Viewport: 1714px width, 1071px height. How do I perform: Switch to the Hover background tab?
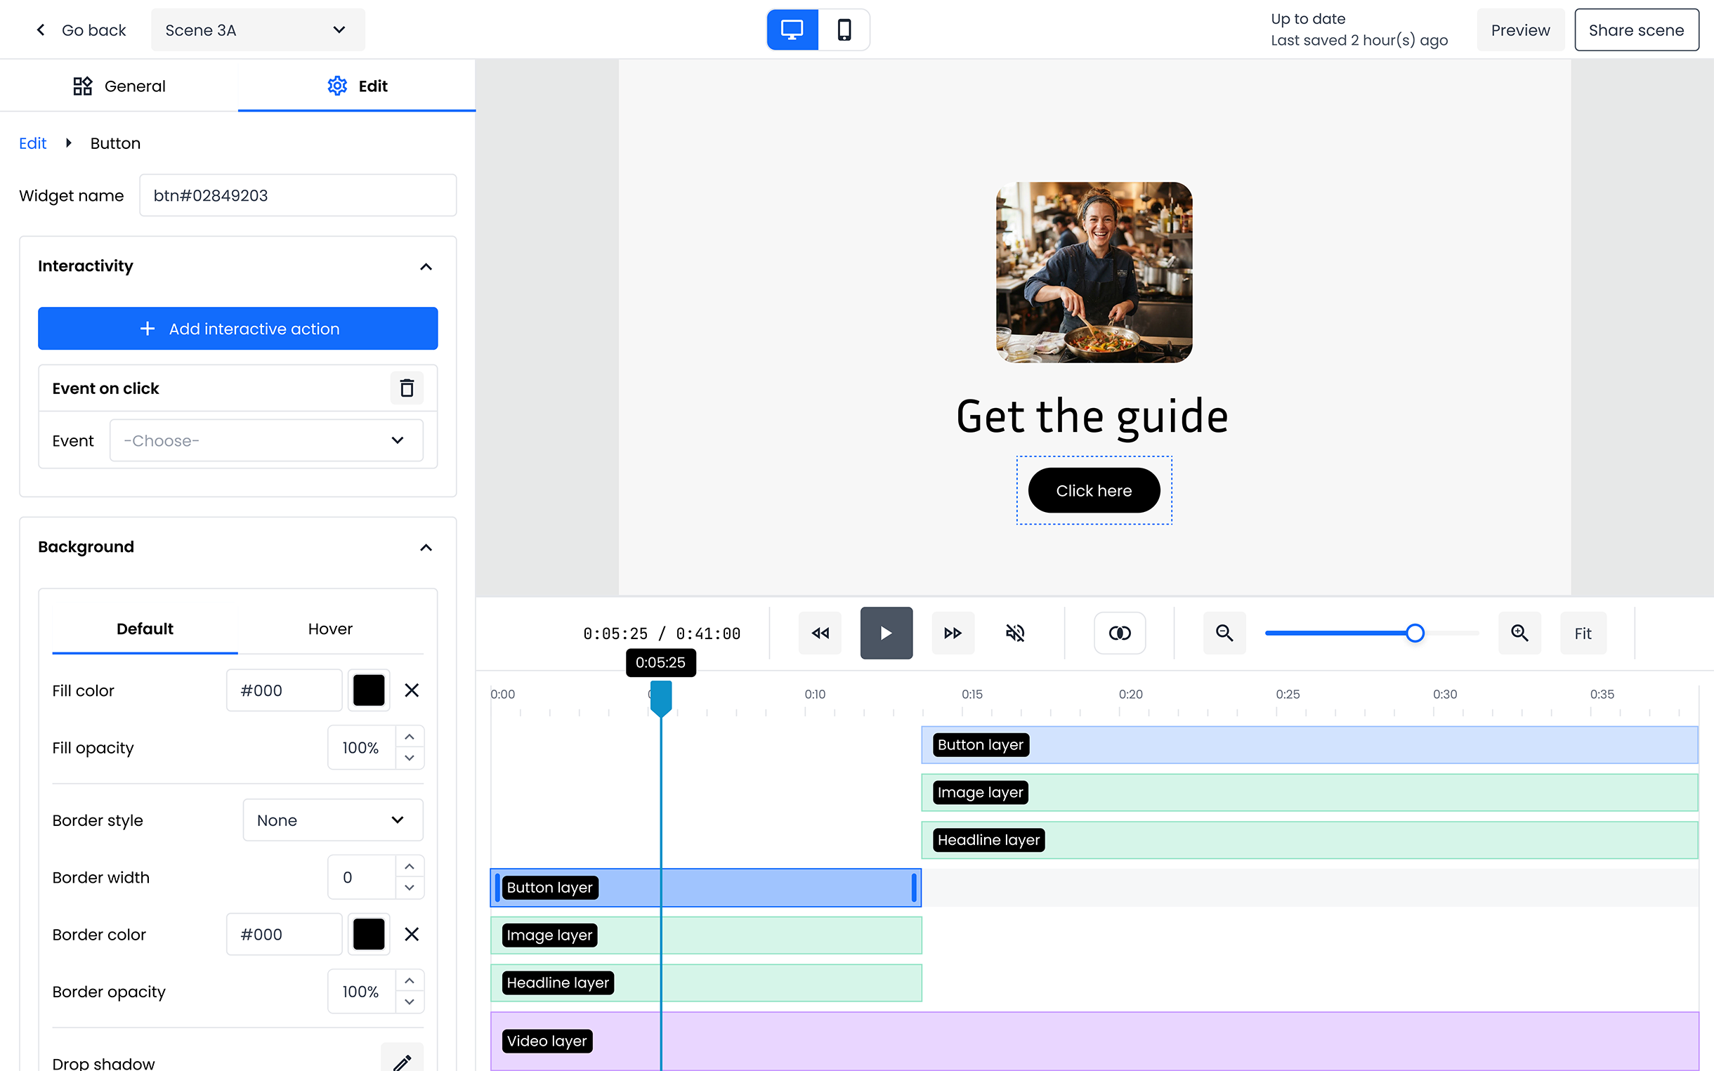point(330,629)
